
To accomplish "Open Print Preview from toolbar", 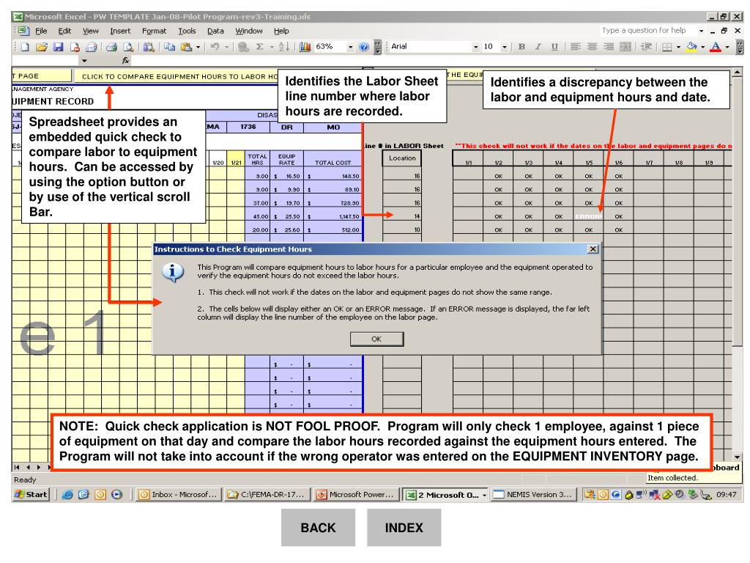I will (128, 47).
